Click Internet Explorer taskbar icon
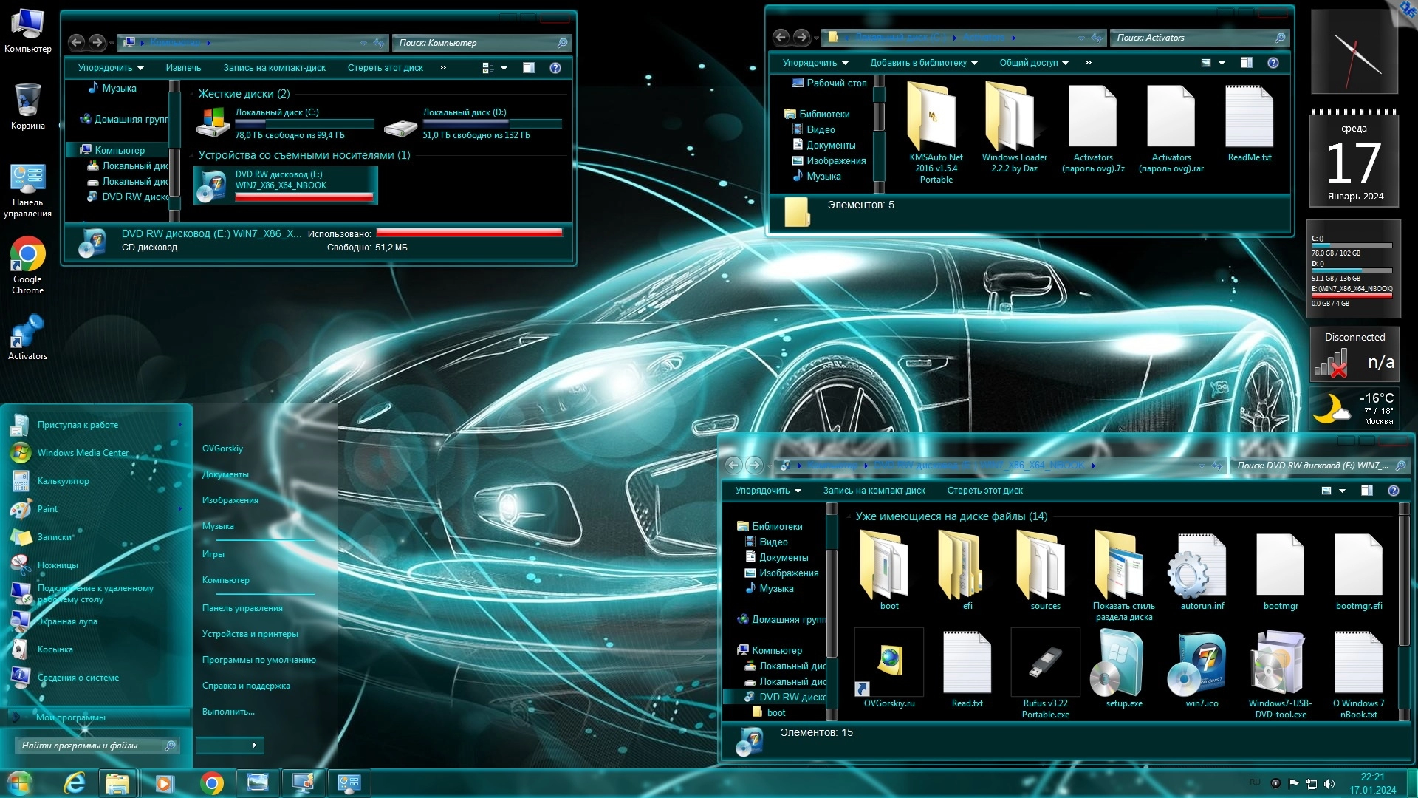Screen dimensions: 1418x798 75,782
